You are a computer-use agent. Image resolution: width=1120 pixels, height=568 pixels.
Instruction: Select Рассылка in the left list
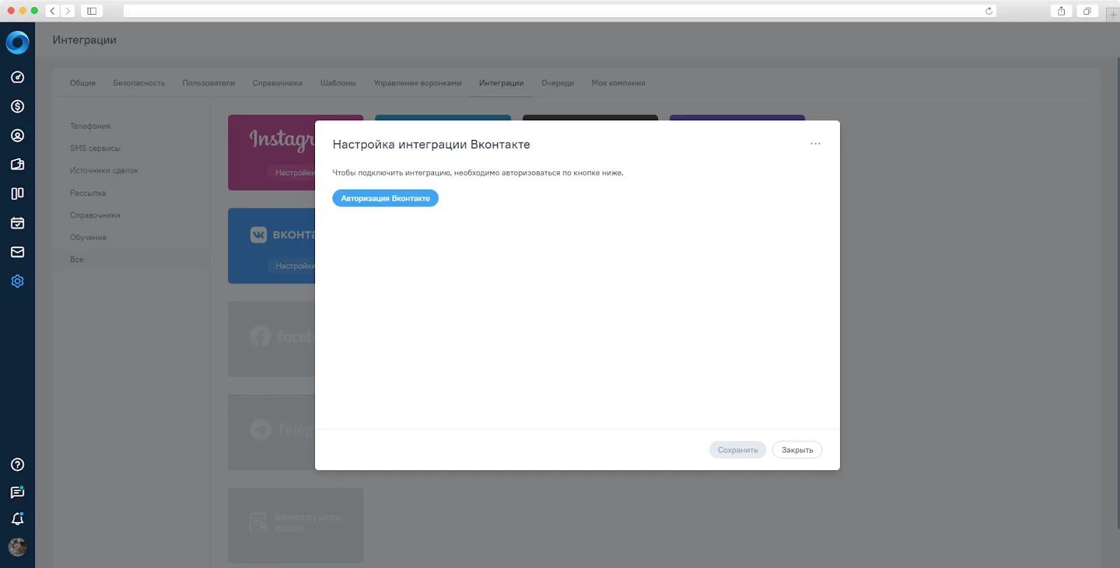87,193
